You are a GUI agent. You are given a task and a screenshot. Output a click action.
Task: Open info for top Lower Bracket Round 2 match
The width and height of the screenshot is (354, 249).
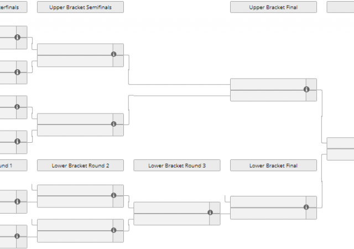113,195
